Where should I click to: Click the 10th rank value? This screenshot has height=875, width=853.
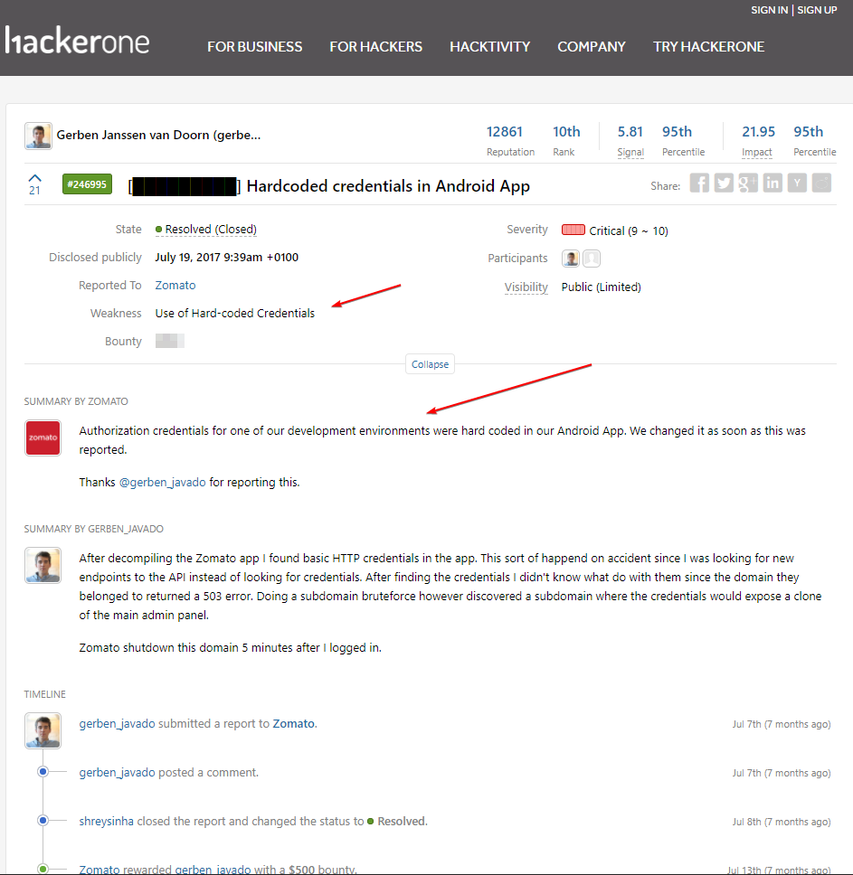click(x=566, y=132)
